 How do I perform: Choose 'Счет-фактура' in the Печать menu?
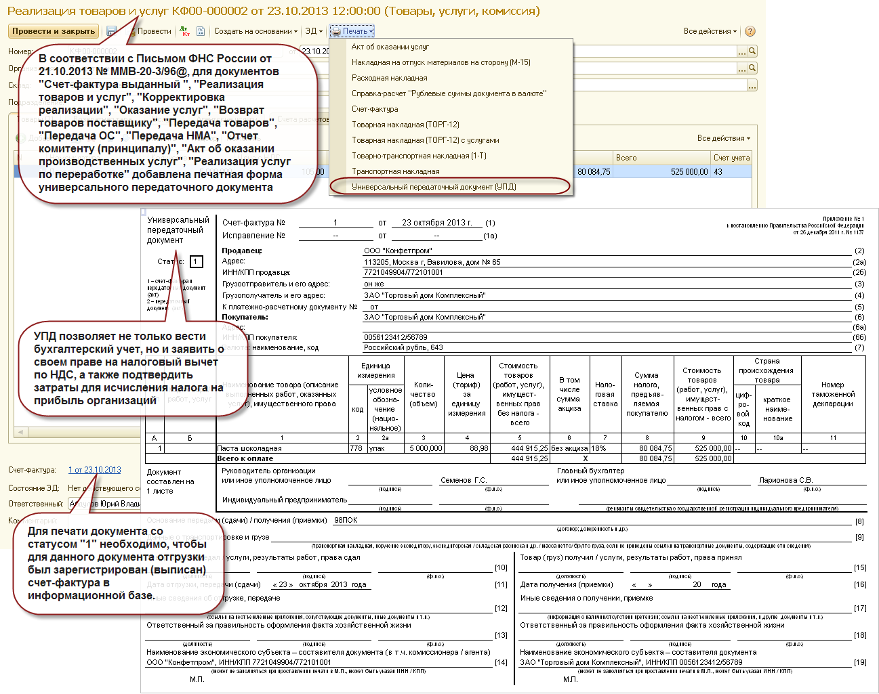click(375, 109)
